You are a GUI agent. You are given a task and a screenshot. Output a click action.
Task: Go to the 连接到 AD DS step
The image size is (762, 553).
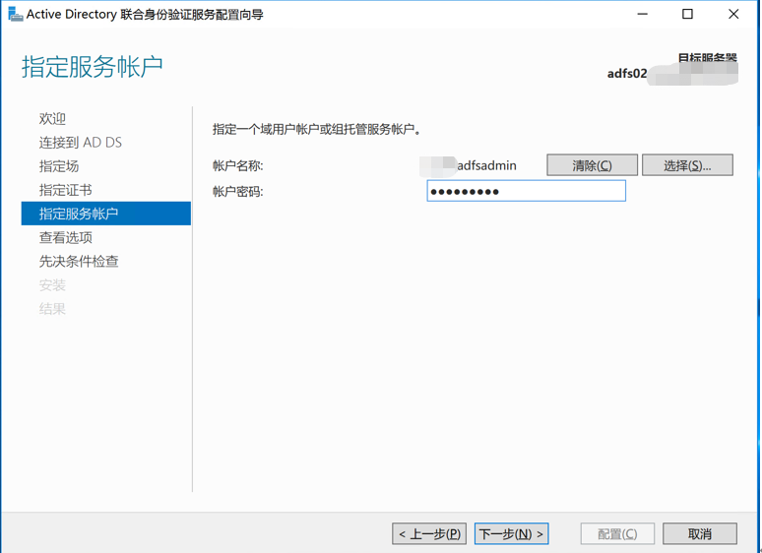tap(80, 143)
